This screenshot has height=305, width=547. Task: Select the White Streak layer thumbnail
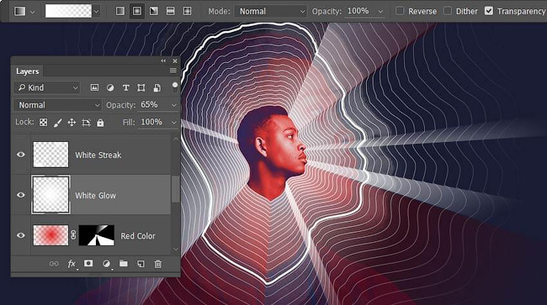pos(51,155)
